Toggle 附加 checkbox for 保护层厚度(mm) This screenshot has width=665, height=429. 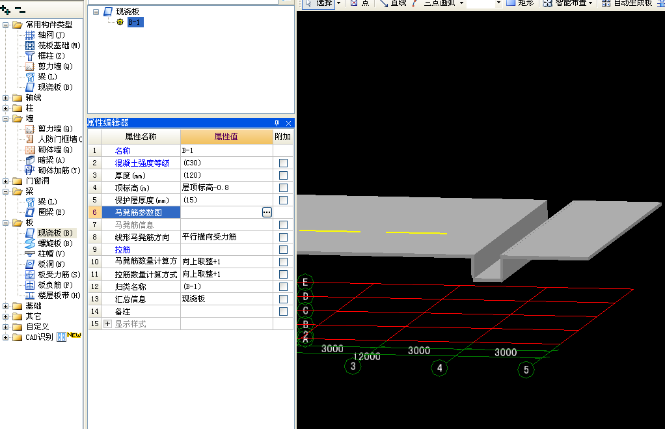tap(283, 200)
